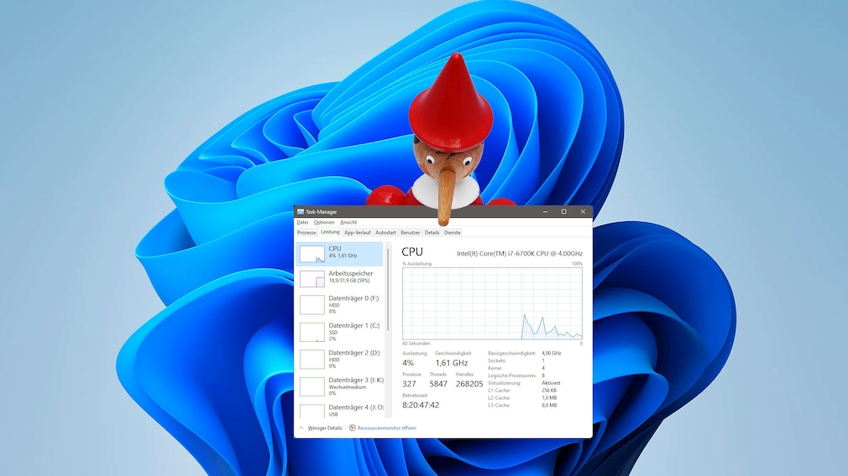Click the Weniger Details button text
Viewport: 848px width, 476px height.
324,428
